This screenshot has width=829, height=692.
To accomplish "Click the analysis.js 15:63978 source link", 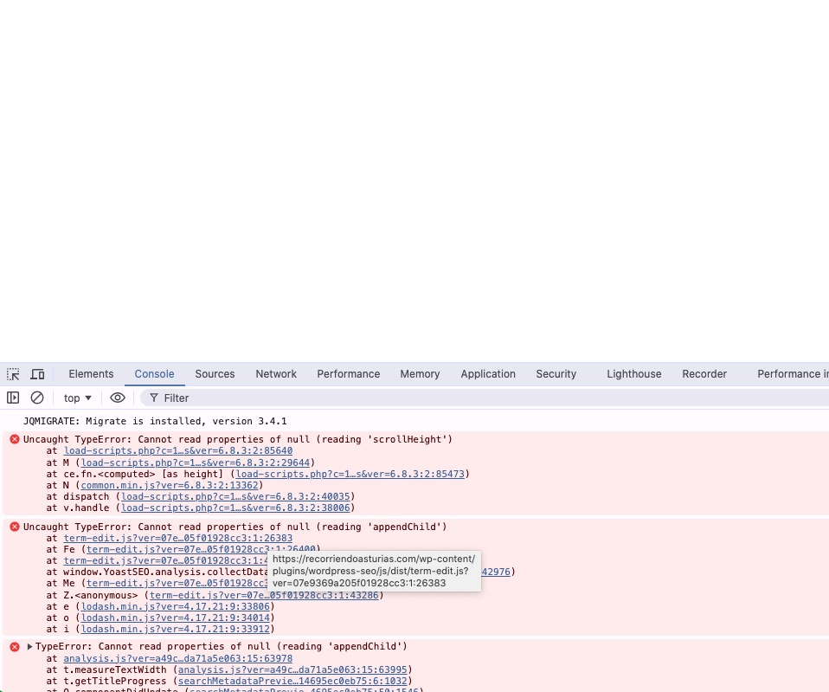I will tap(177, 658).
